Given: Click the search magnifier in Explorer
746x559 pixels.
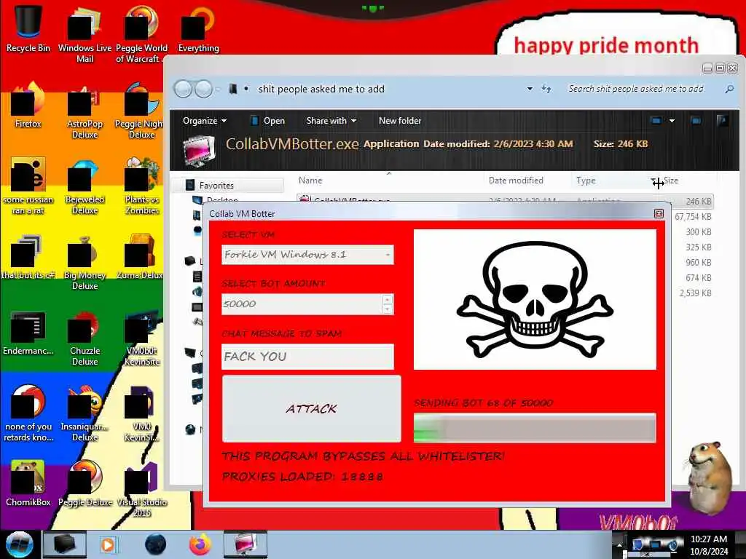Looking at the screenshot, I should click(729, 89).
